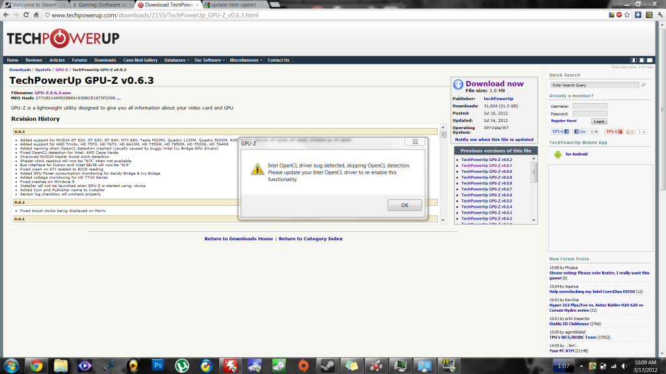Reload the page with the refresh icon

[x=26, y=15]
